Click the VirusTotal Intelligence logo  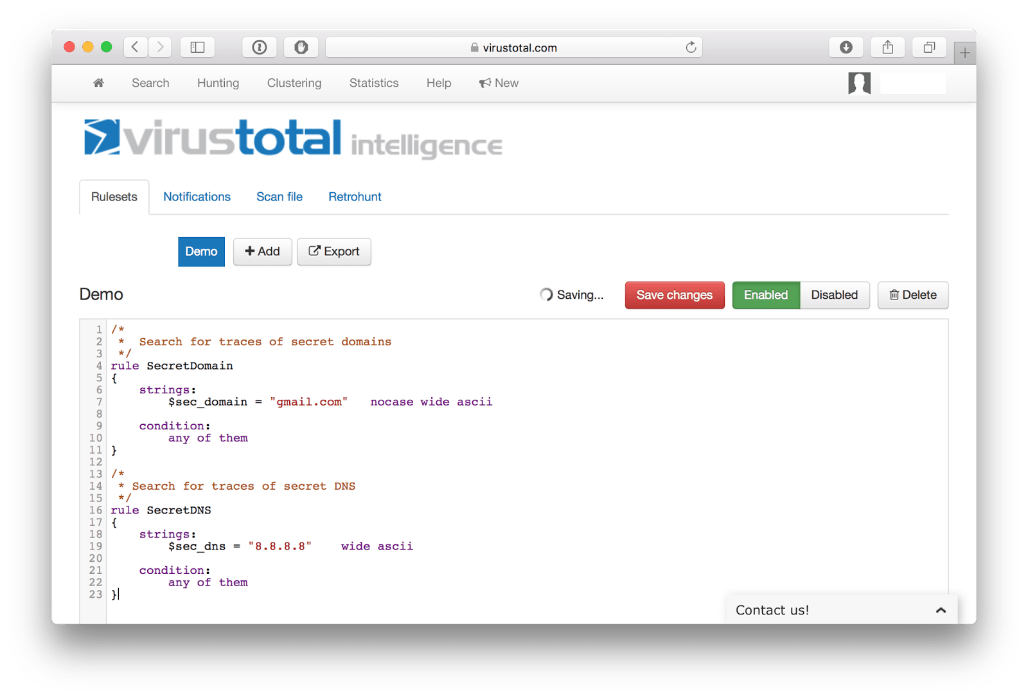tap(293, 138)
